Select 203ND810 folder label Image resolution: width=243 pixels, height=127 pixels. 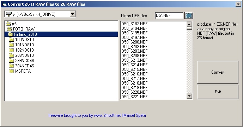point(24,55)
